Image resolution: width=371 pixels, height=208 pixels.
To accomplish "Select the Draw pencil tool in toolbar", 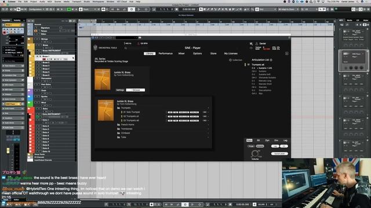I will pyautogui.click(x=208, y=9).
